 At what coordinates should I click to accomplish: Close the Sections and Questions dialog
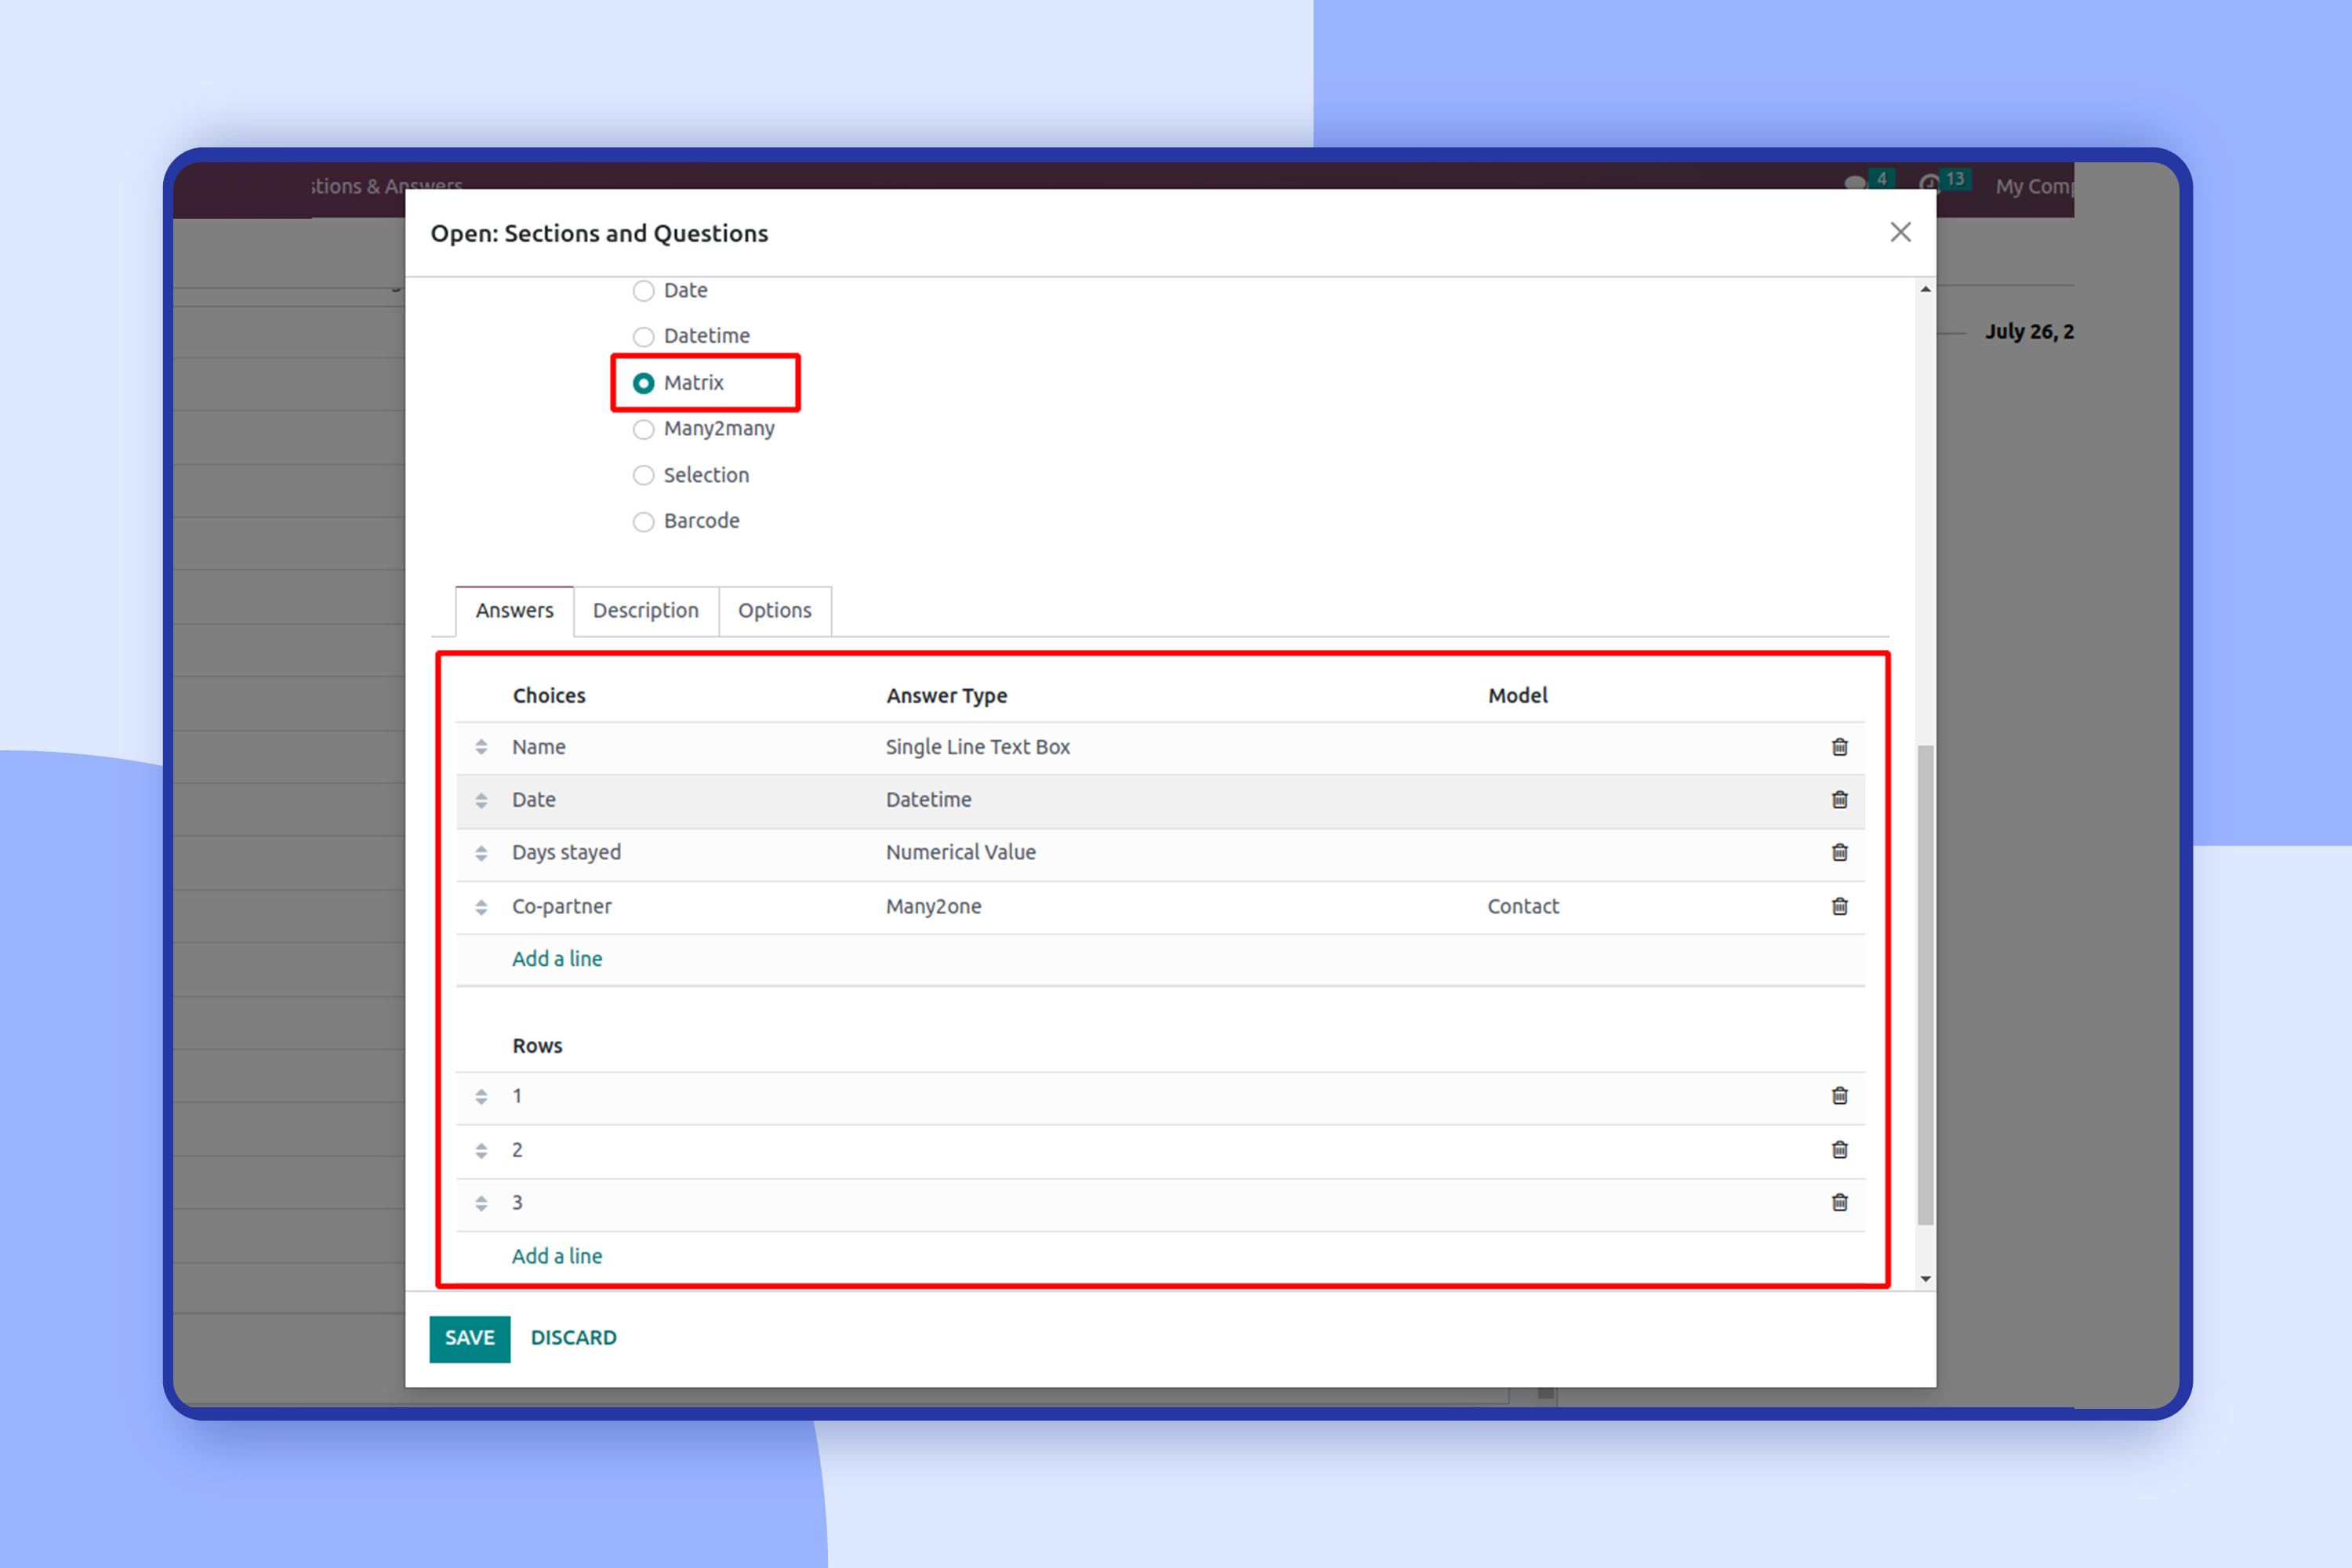(1900, 232)
